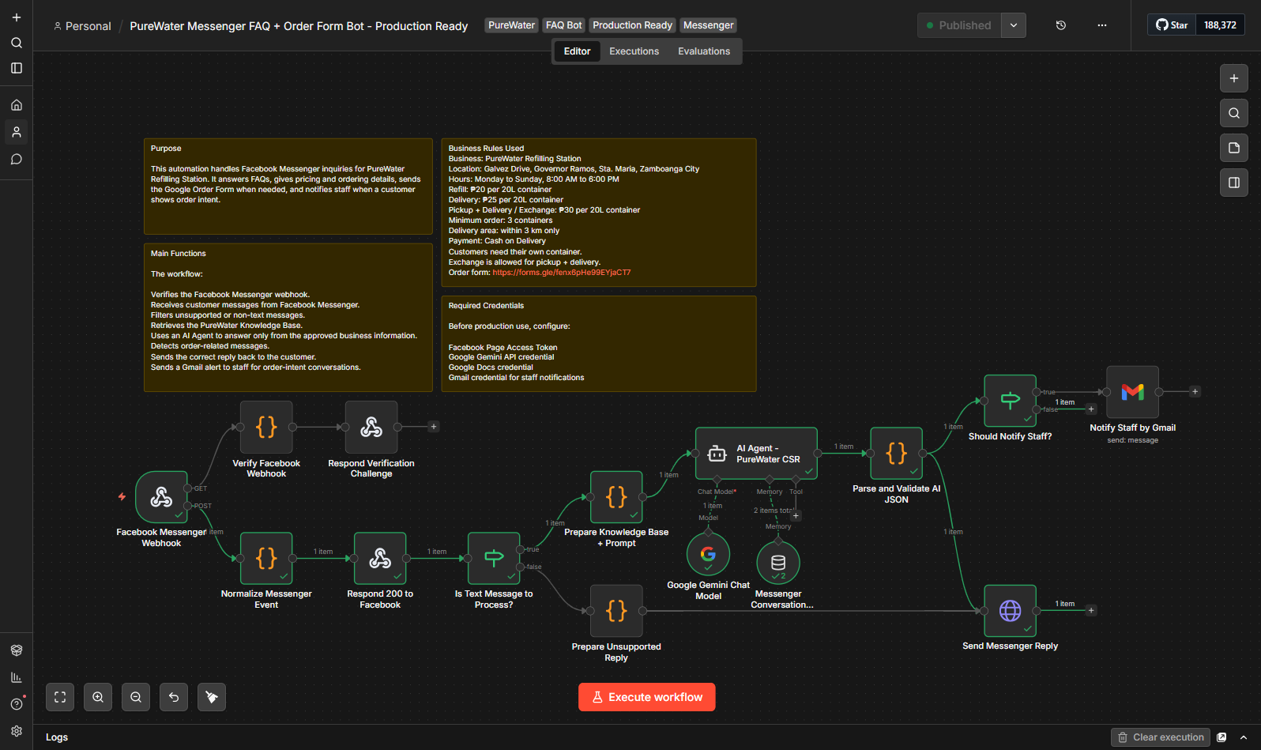Open the AI Agent - PureWater CSR node

click(x=756, y=454)
